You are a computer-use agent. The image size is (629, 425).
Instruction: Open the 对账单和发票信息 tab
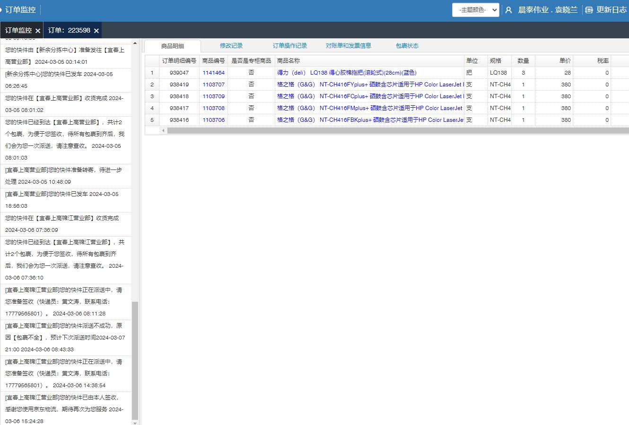point(349,46)
